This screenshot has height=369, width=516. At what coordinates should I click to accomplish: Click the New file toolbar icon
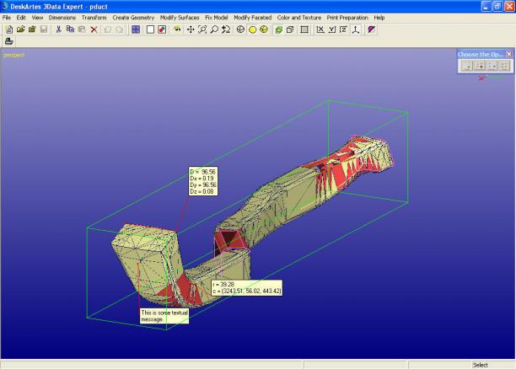pyautogui.click(x=9, y=29)
